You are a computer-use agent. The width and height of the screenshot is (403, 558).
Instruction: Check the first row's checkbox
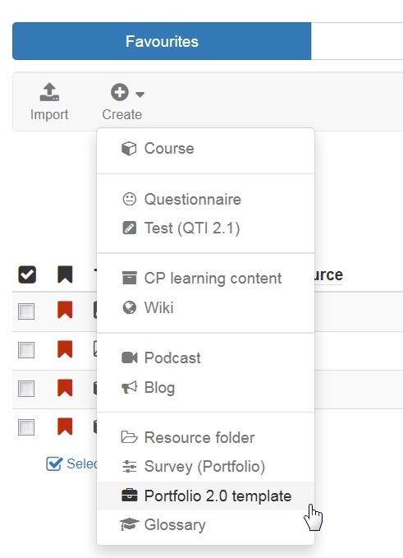pos(26,311)
